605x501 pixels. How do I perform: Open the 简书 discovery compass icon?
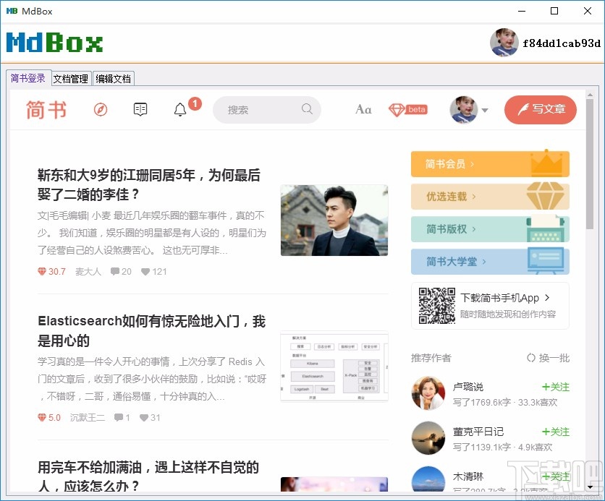pos(102,108)
